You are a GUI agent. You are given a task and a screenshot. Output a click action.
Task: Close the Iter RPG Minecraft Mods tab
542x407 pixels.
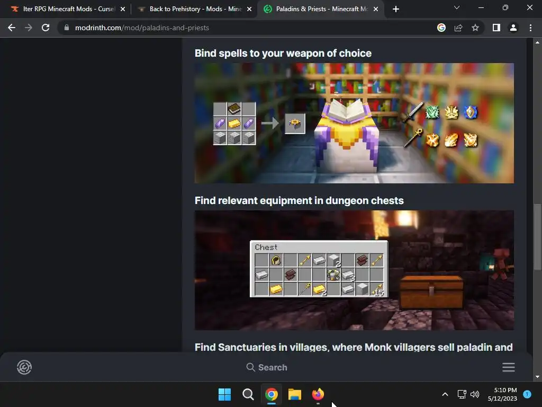tap(123, 9)
